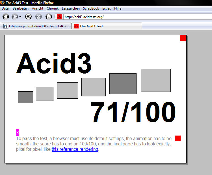Switch to the Erfahrungen mit dem IE8 tab
The height and width of the screenshot is (175, 212).
coord(36,26)
